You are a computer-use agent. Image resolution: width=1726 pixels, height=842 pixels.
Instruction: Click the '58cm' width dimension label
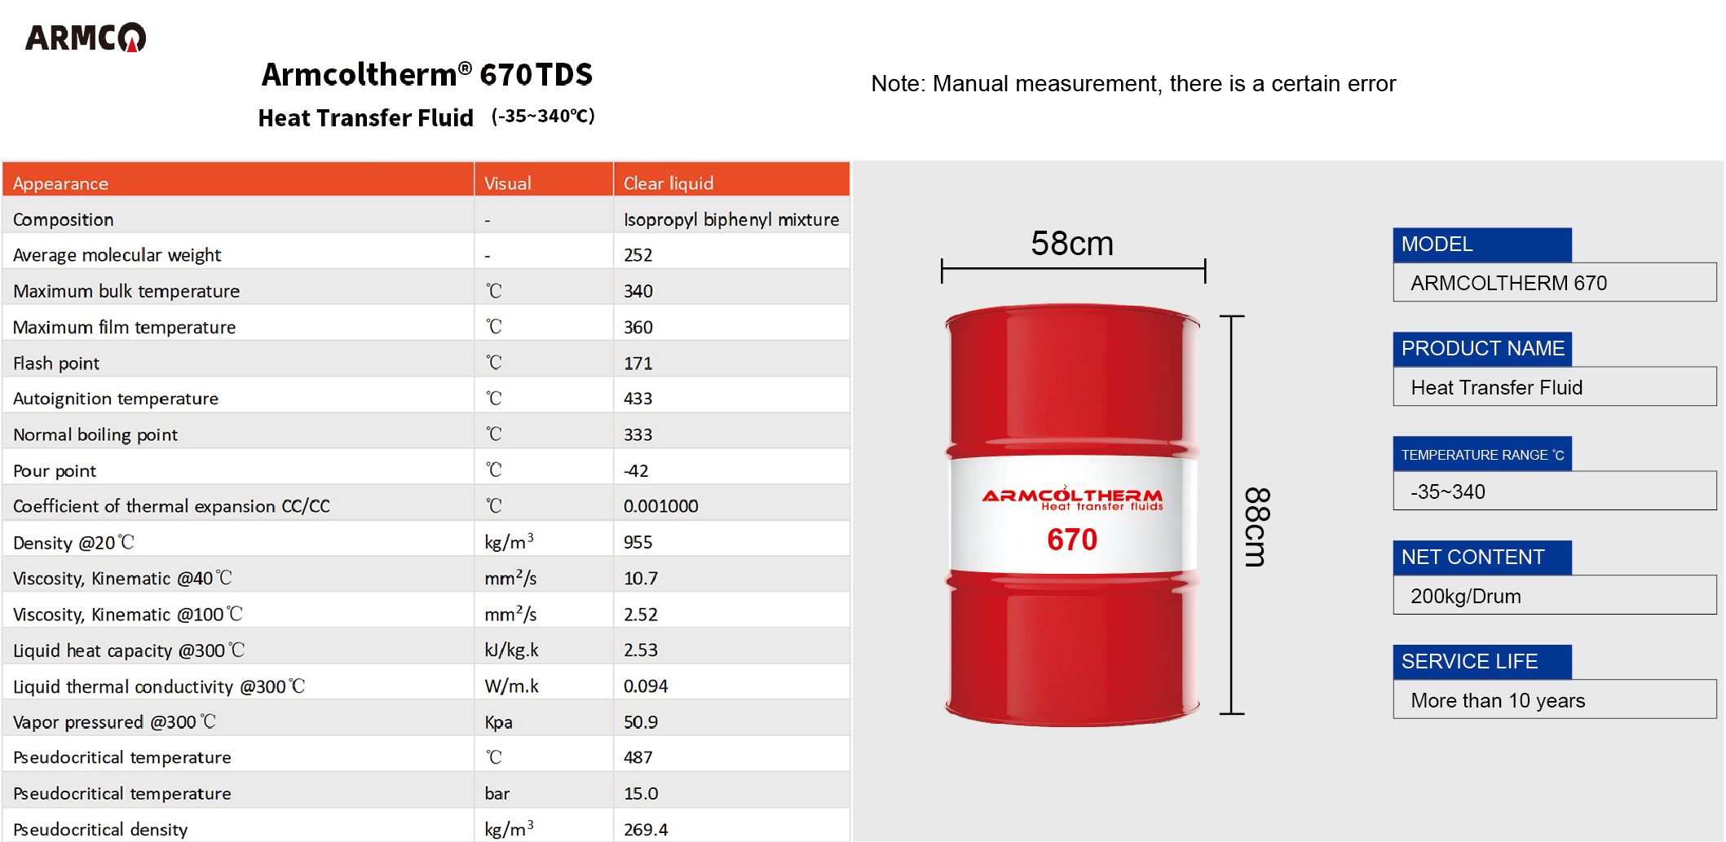[x=1072, y=243]
